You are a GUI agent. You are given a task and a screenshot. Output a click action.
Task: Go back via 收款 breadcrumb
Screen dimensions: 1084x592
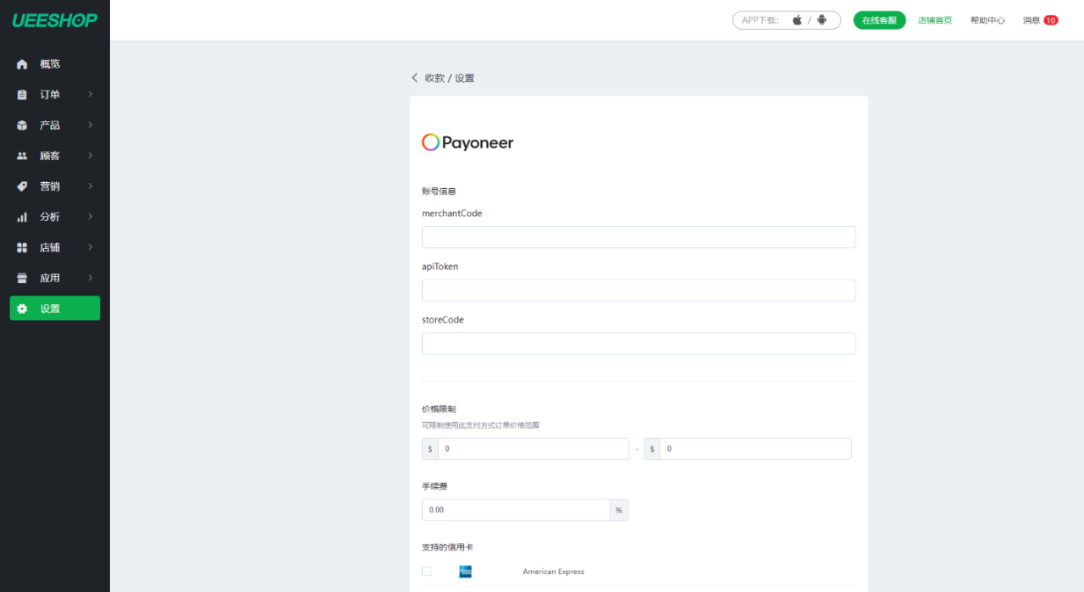click(x=434, y=78)
